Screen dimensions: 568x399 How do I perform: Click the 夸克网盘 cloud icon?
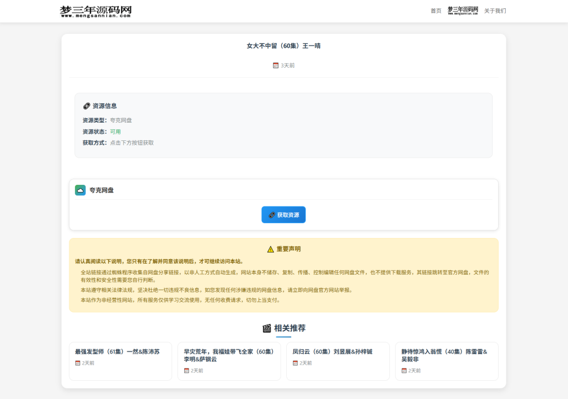80,190
